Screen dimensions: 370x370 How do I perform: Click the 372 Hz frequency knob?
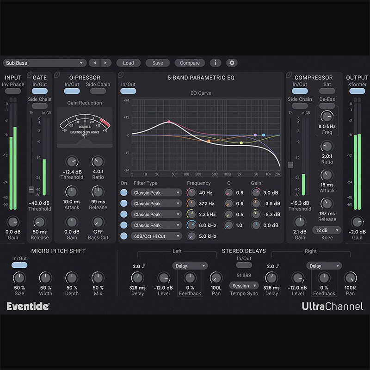(191, 203)
